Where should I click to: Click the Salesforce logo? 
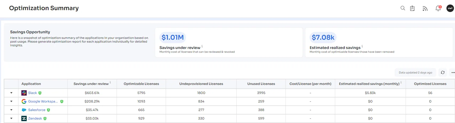pos(24,110)
